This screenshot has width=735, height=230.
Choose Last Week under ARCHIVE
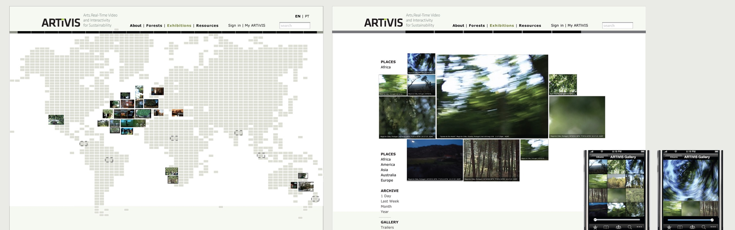pyautogui.click(x=390, y=201)
